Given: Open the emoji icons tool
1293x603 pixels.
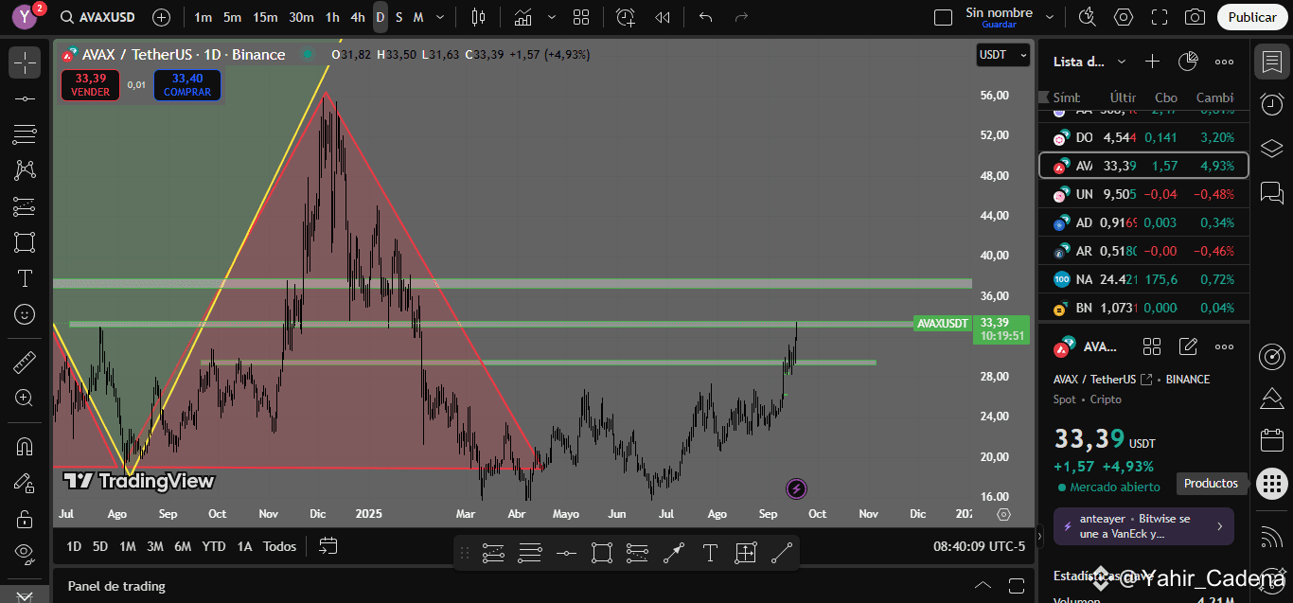Looking at the screenshot, I should pos(25,314).
